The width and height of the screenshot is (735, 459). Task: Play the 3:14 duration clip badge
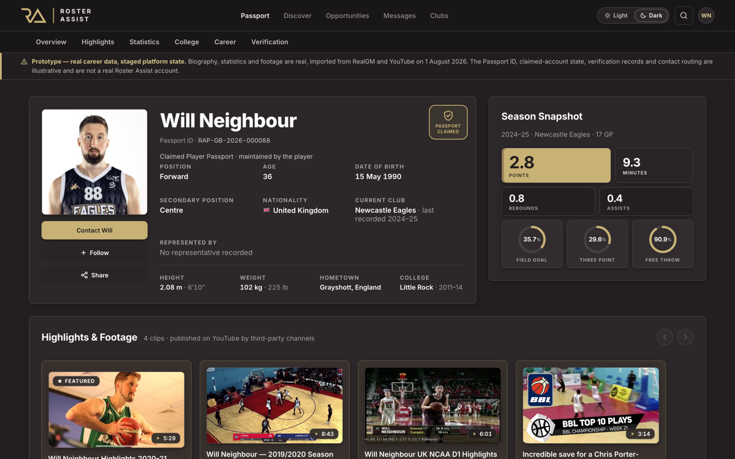point(641,434)
